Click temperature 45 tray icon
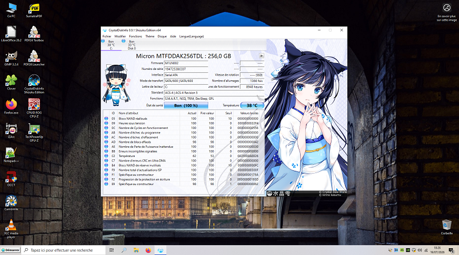This screenshot has height=255, width=459. coord(402,250)
